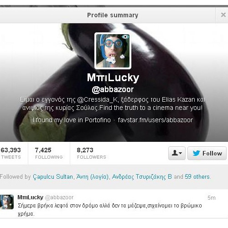
Task: Open the @Cressida_K mention in the bio
Action: 97,100
